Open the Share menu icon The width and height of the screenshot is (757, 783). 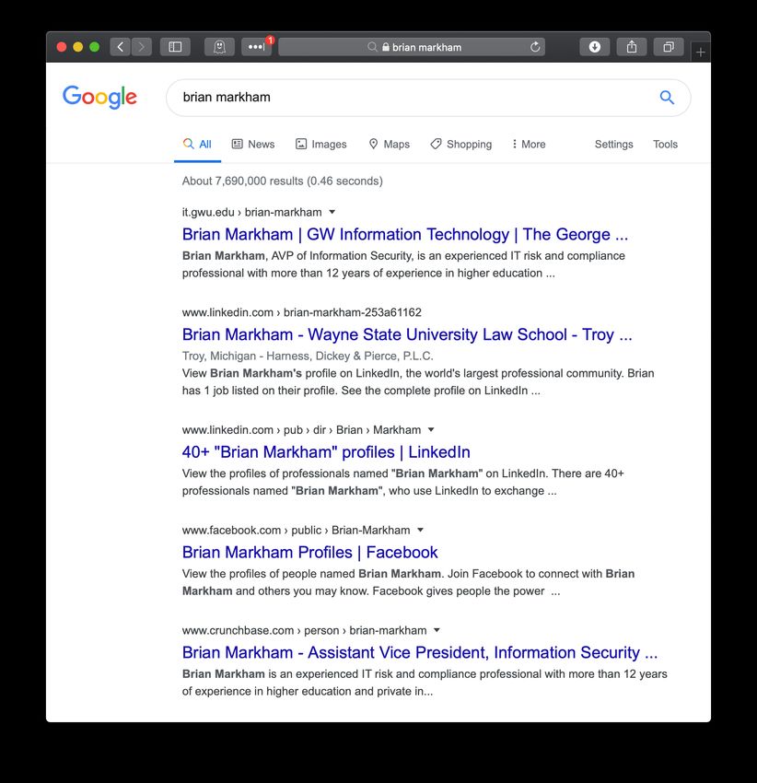632,47
